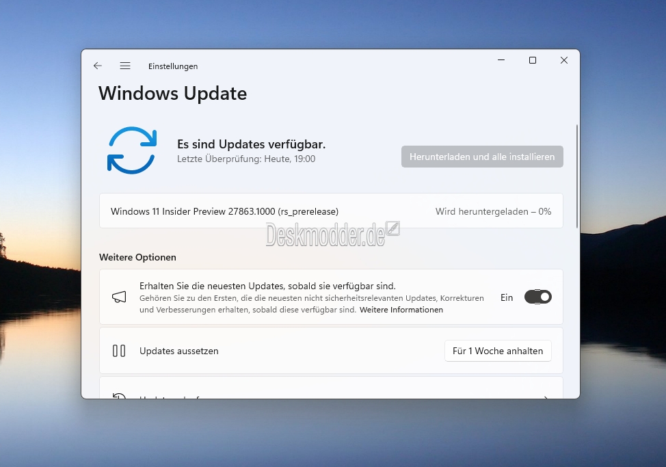
Task: Click the 'Windows Update' page title
Action: click(172, 94)
